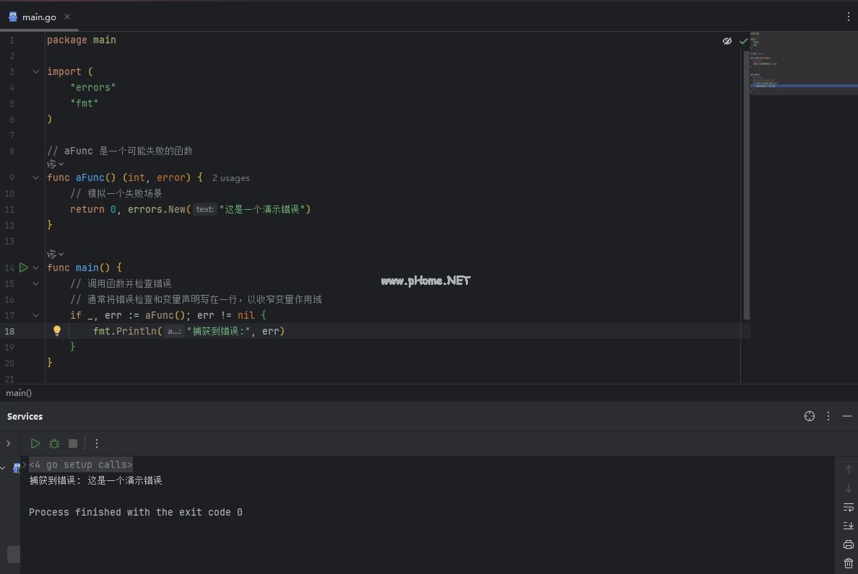Click the crosshair icon in Services header
Screen dimensions: 858x574
click(x=810, y=416)
